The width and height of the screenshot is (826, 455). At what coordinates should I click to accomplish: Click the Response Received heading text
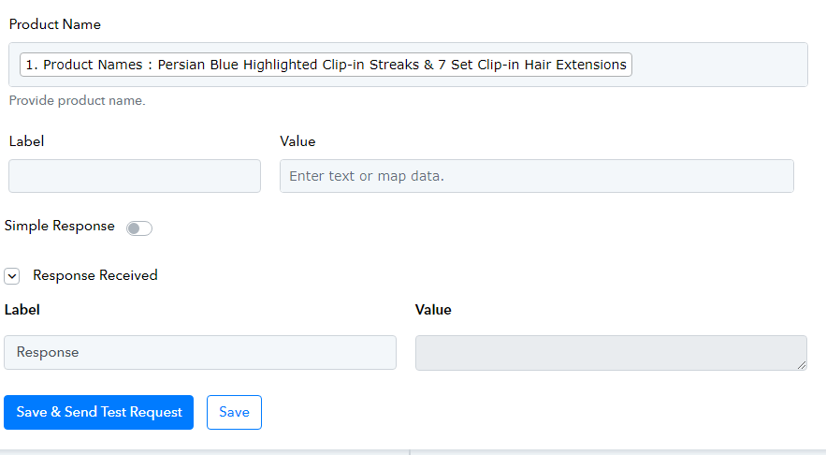pos(95,276)
